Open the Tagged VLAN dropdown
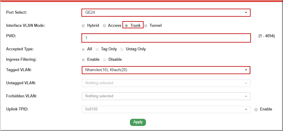 (x=166, y=70)
